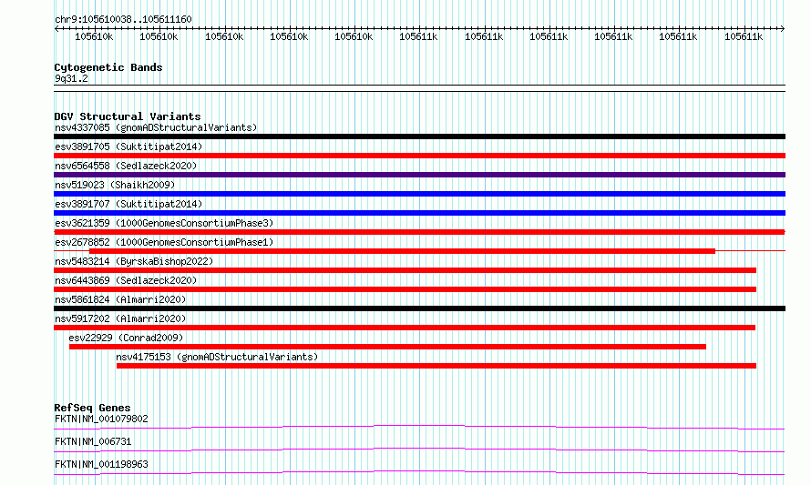Open variant nsv4337085 gnomADStructuralVariants label
The width and height of the screenshot is (811, 485).
pos(156,127)
